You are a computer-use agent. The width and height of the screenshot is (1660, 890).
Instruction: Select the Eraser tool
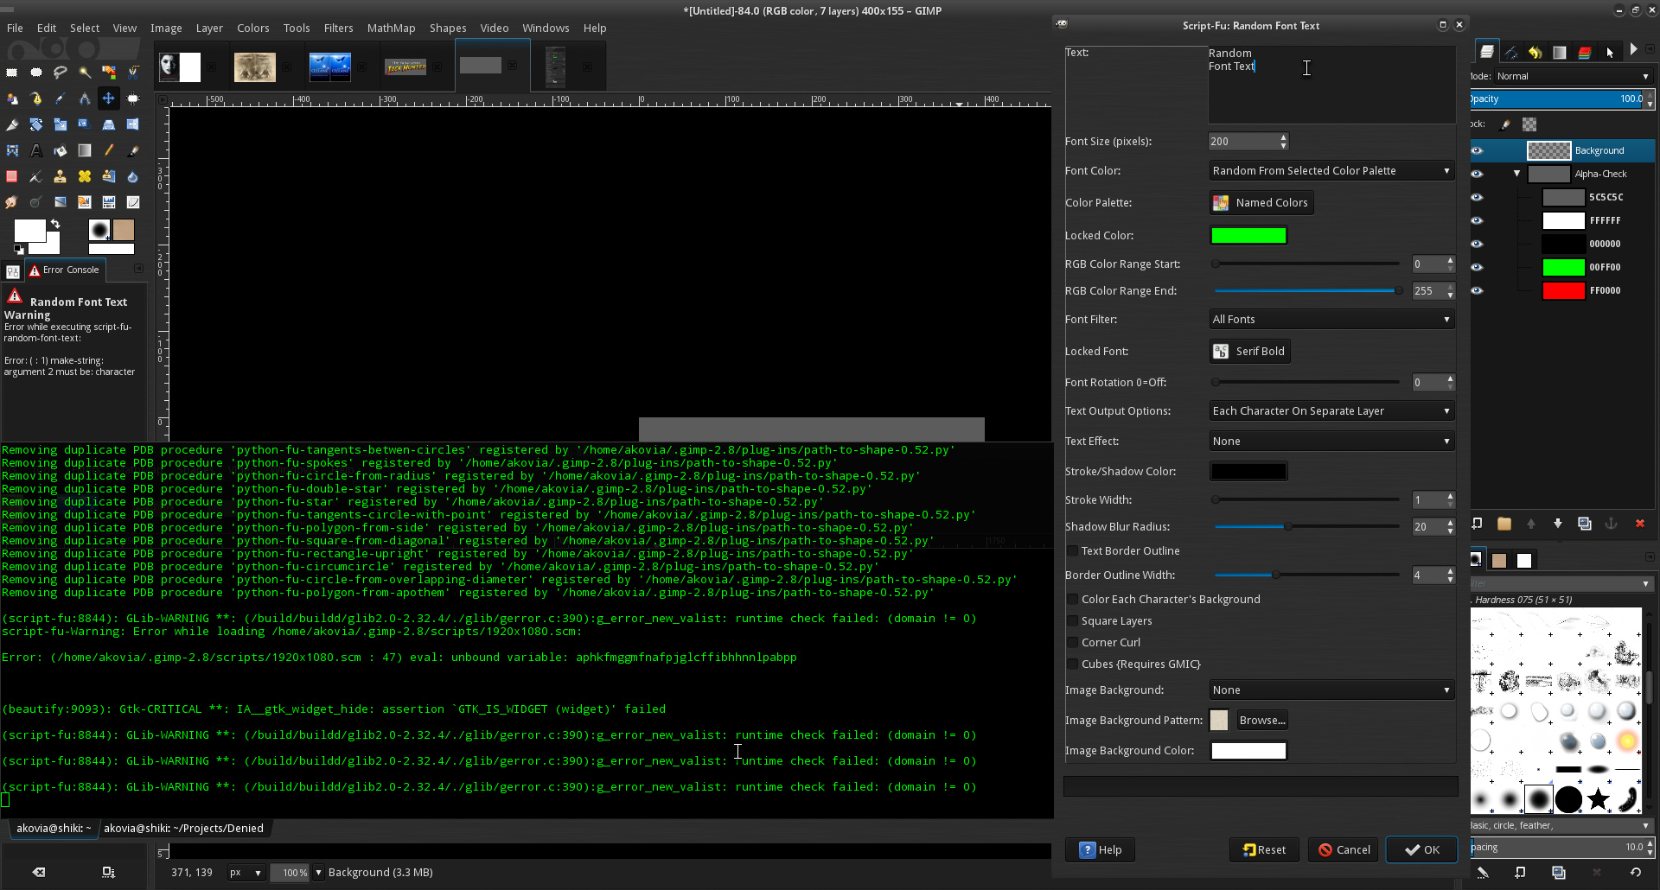pos(12,176)
